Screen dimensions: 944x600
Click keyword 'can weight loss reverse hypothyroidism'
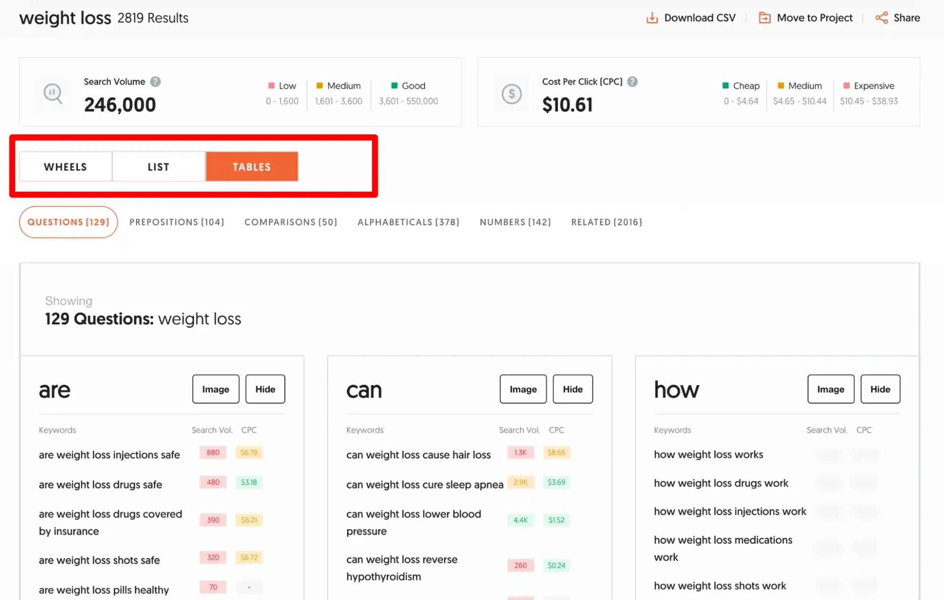pyautogui.click(x=402, y=568)
